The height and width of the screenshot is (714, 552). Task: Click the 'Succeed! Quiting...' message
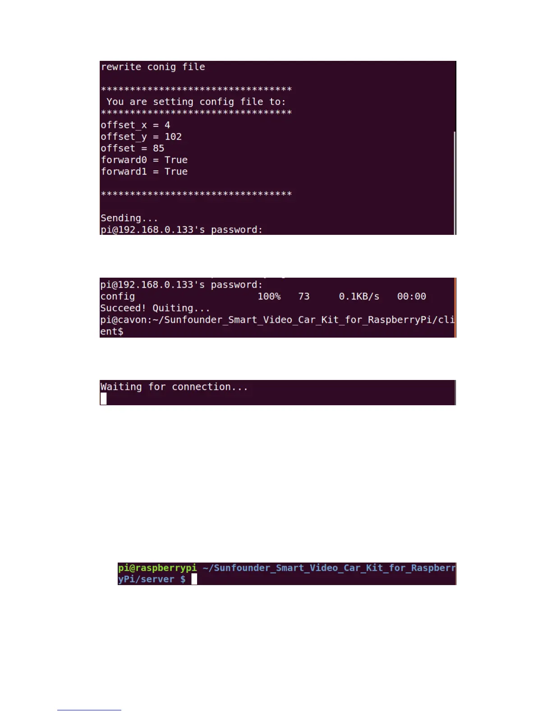point(155,308)
